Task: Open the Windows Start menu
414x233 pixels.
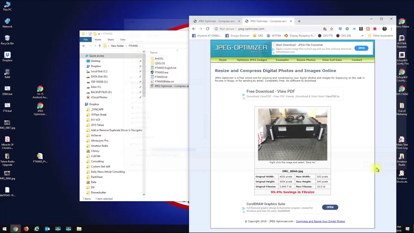Action: [x=5, y=229]
